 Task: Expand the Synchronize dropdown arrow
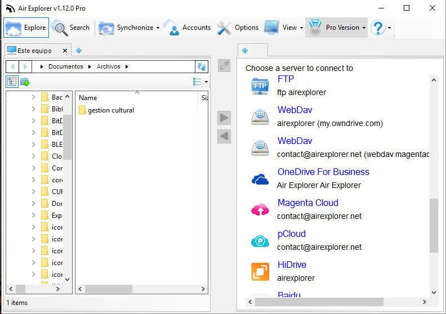tap(158, 28)
